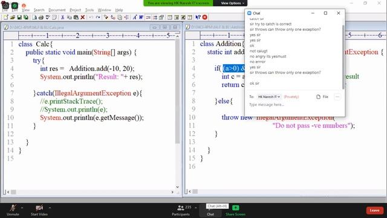Click the Copy toolbar icon
The width and height of the screenshot is (387, 218).
[70, 18]
